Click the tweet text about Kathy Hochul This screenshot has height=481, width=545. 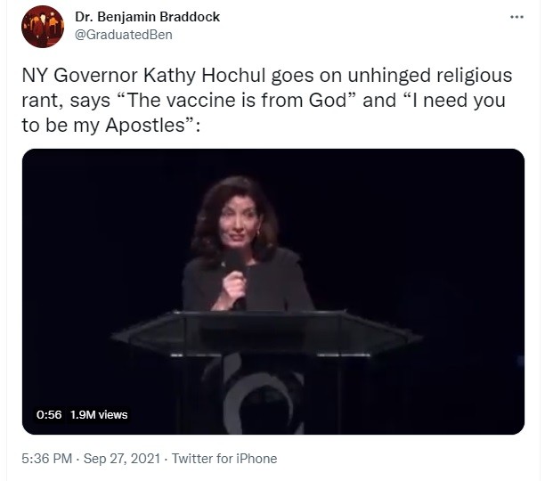click(267, 100)
